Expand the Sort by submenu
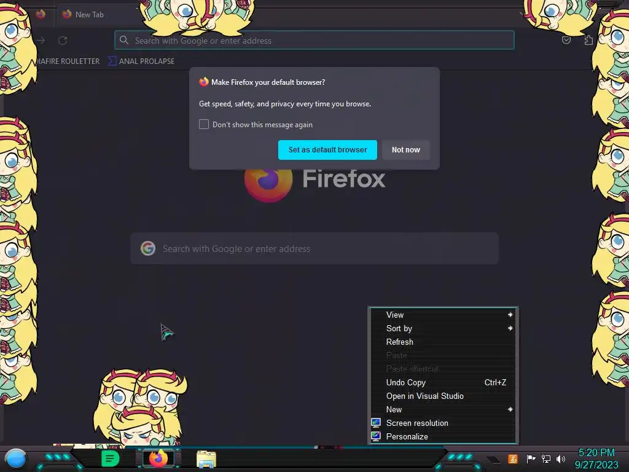Viewport: 629px width, 472px height. click(443, 328)
